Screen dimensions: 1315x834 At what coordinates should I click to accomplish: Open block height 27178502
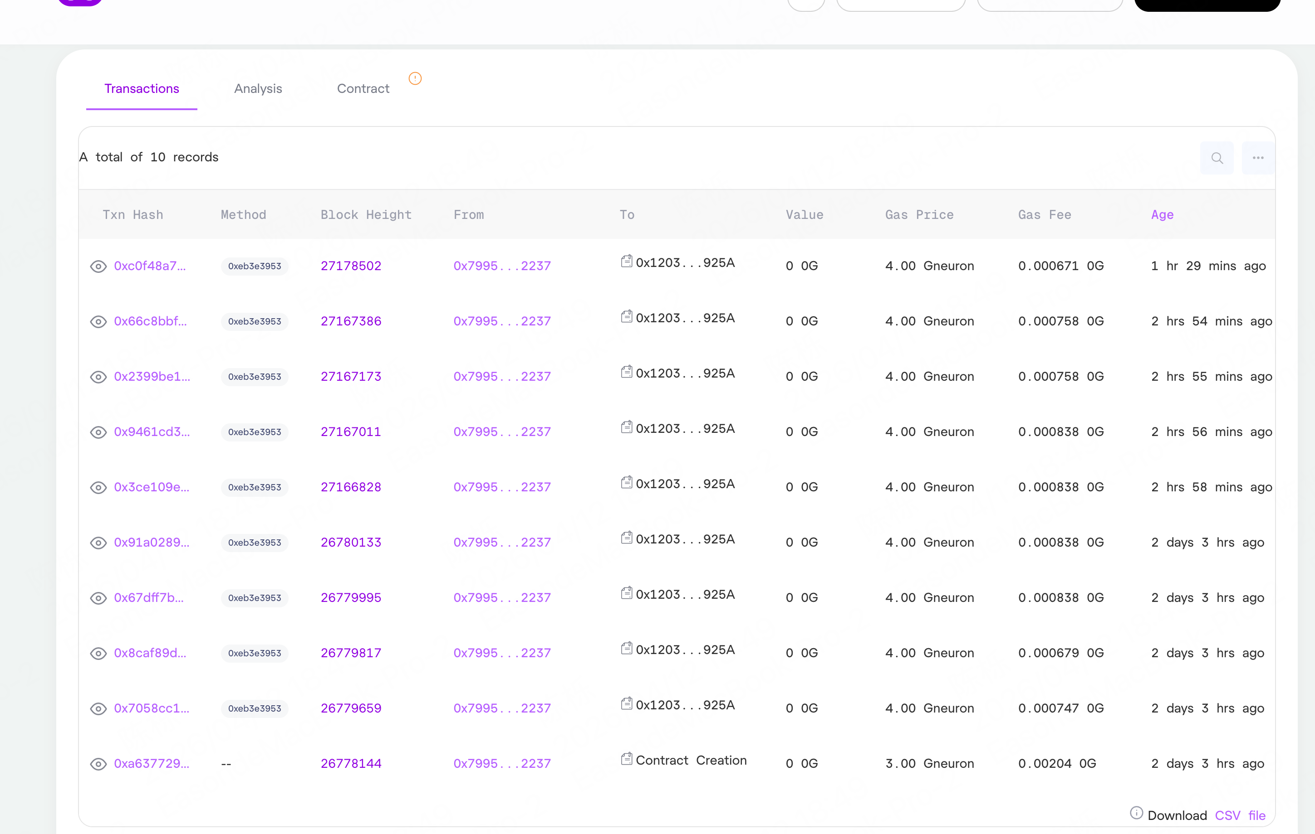(351, 266)
